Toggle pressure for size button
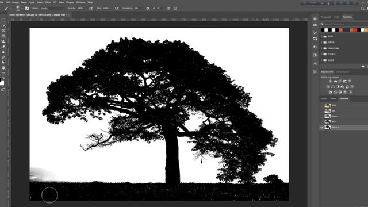 pos(168,8)
